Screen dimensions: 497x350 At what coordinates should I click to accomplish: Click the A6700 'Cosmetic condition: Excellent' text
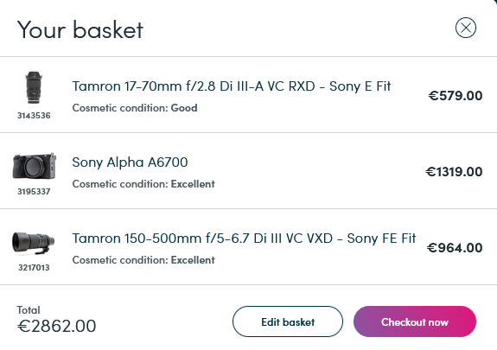(143, 184)
